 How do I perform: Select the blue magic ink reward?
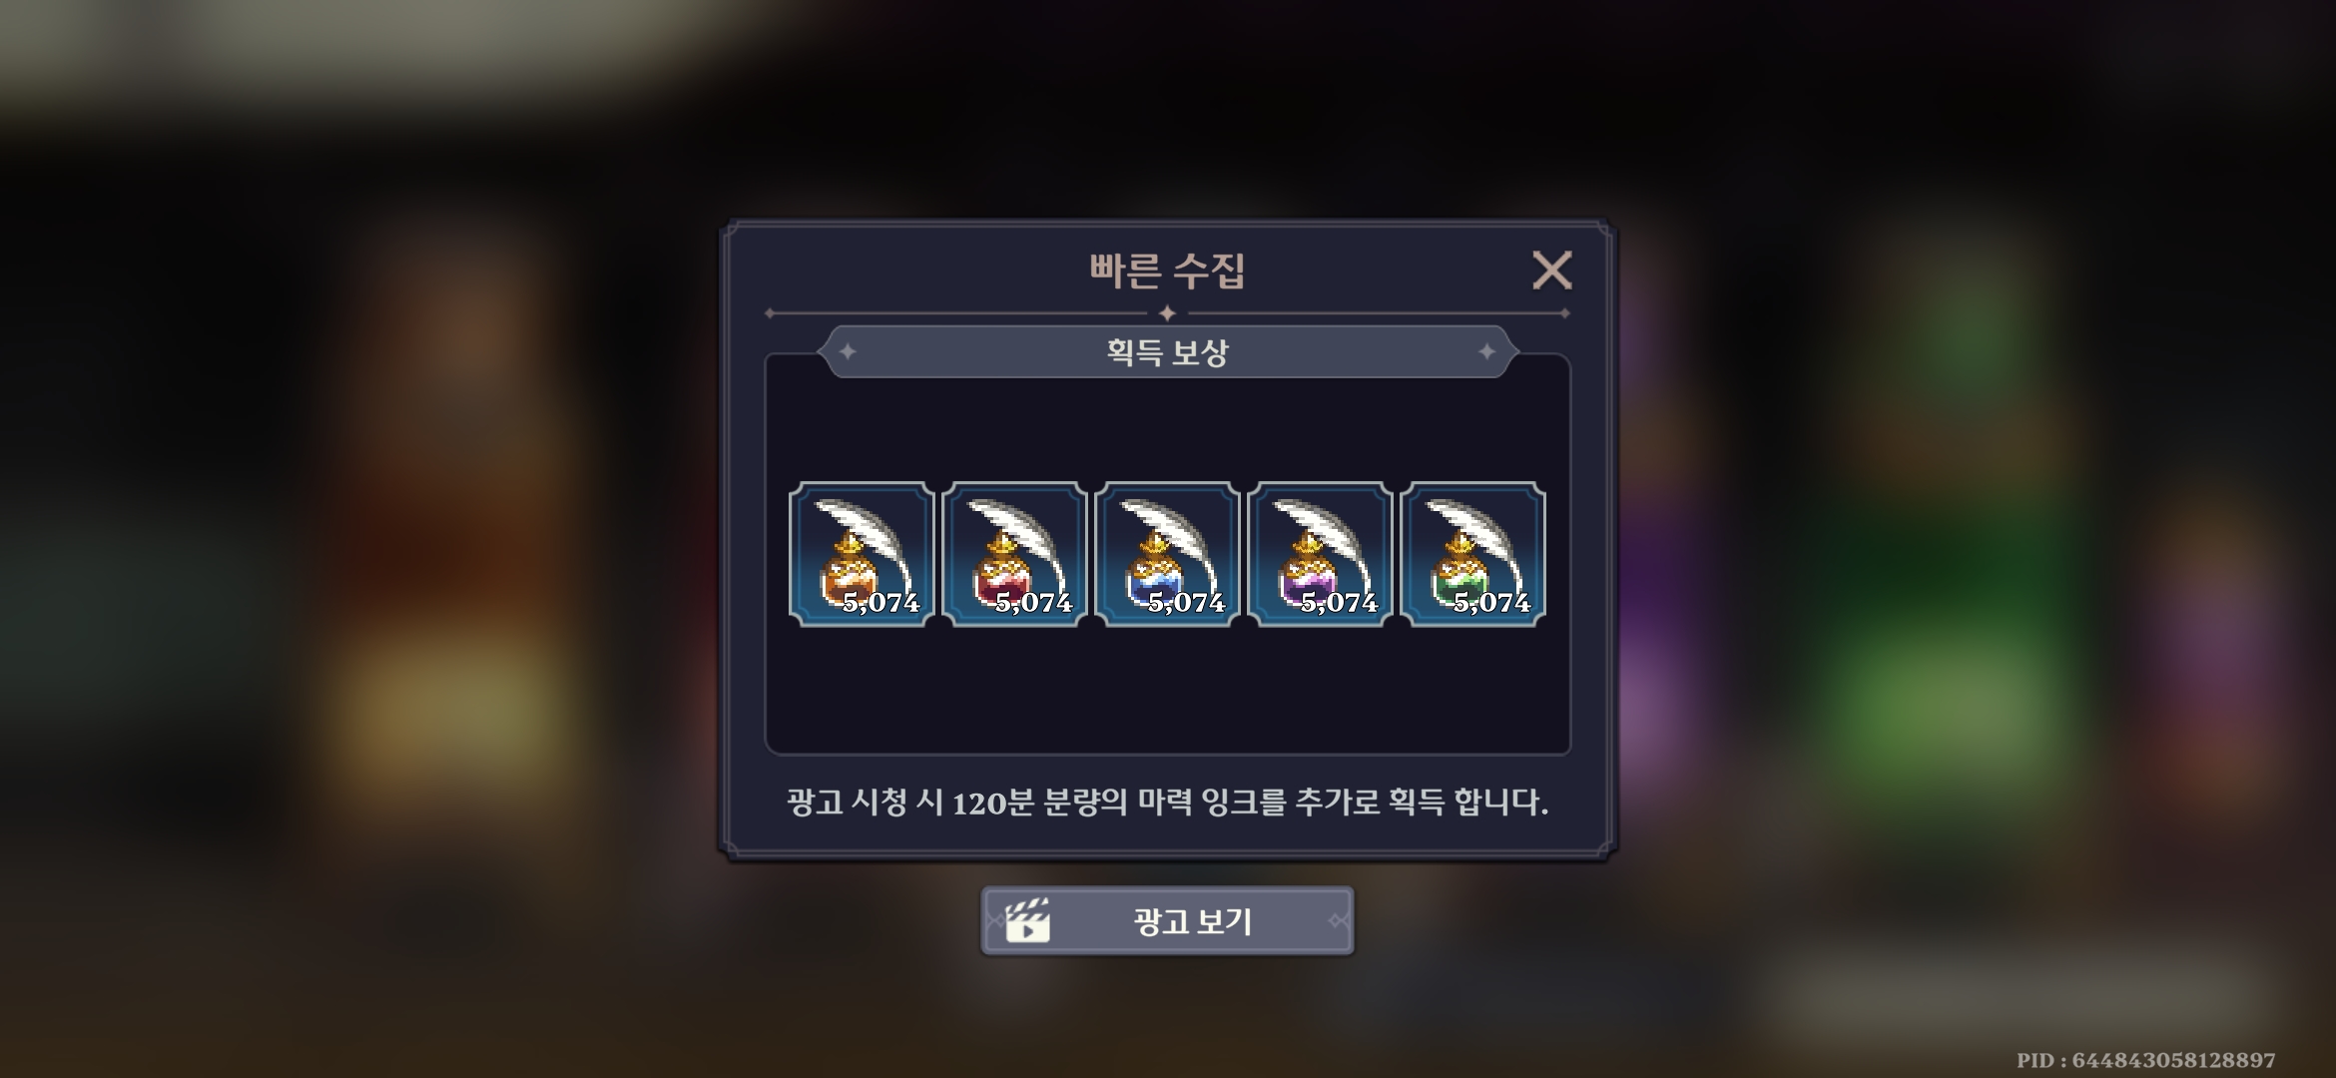(1167, 554)
